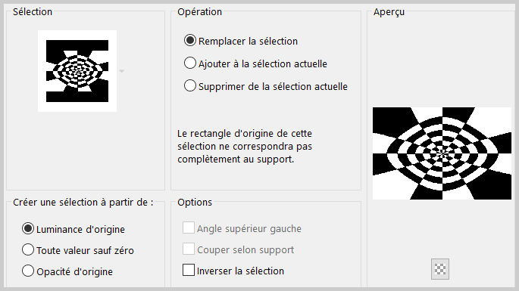Choose 'Toute valeur sauf zéro' radio button

(28, 249)
